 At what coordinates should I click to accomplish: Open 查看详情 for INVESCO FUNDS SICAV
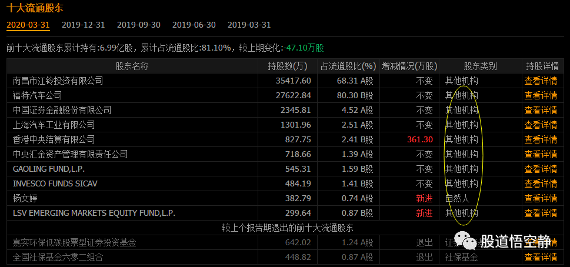click(x=541, y=183)
